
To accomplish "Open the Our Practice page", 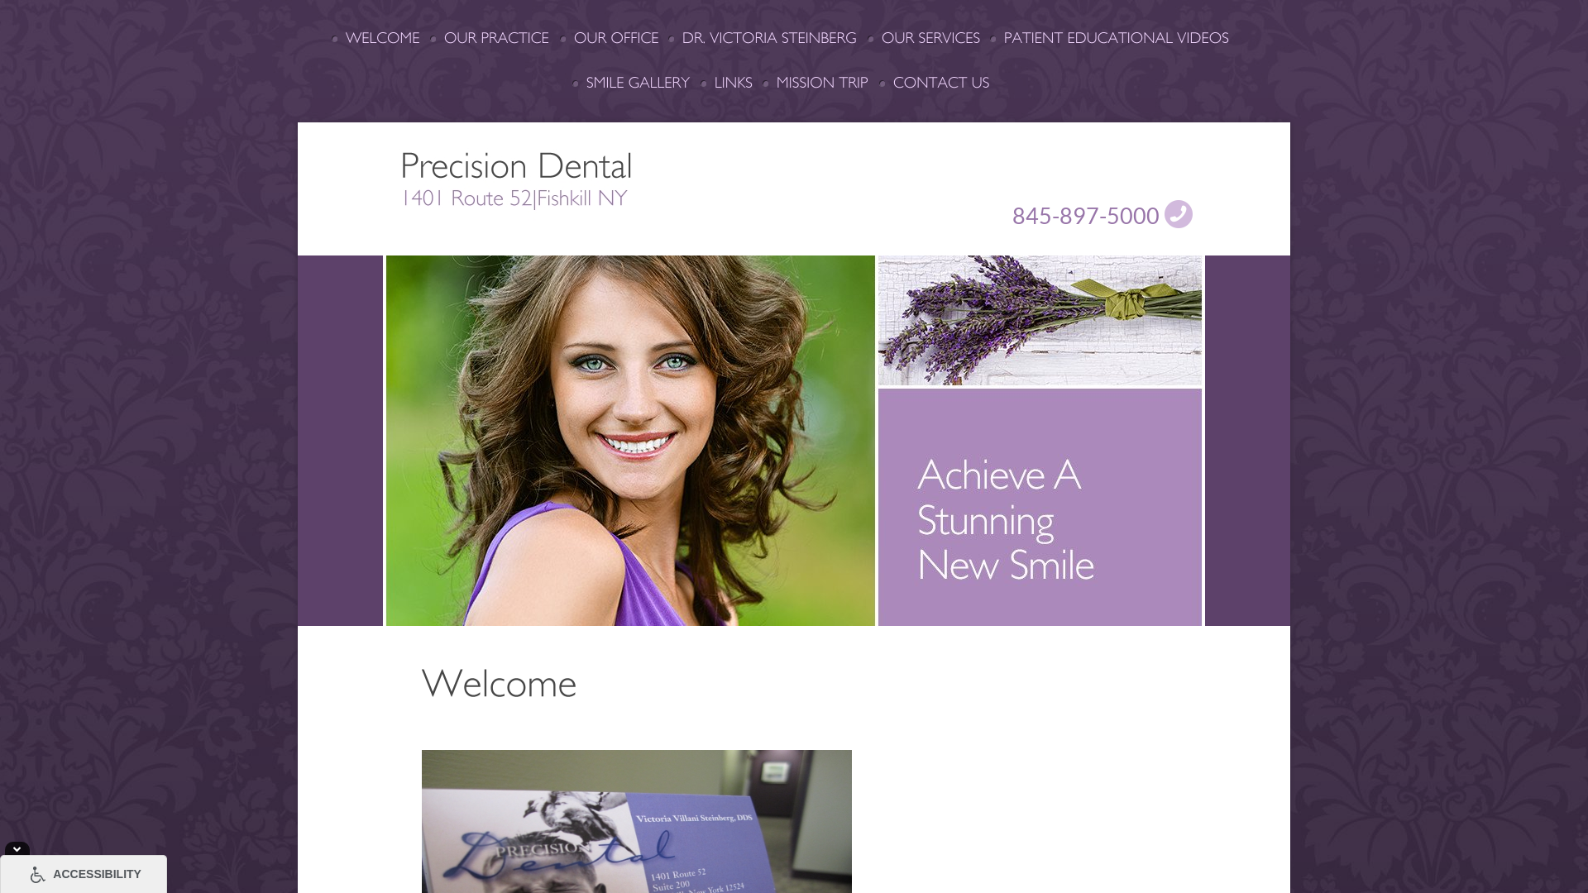I will pos(496,38).
